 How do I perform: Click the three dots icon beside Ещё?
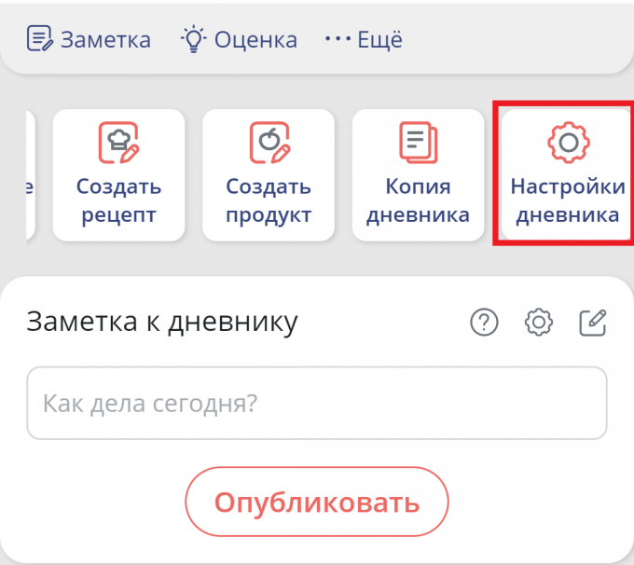pyautogui.click(x=336, y=39)
